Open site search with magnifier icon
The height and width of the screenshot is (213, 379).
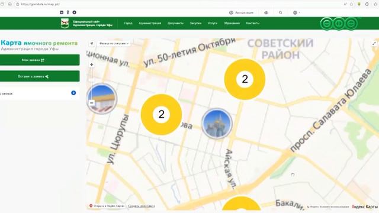pos(280,12)
